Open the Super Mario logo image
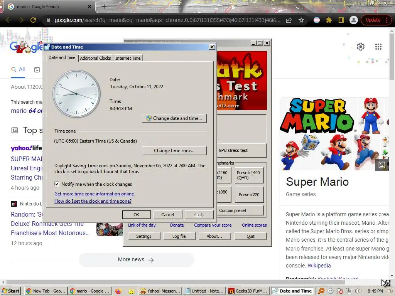 click(317, 116)
